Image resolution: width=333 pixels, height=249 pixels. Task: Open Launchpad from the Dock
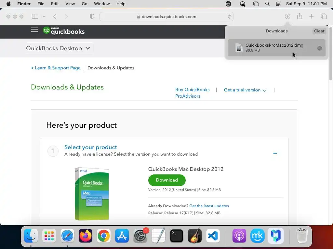[49, 236]
